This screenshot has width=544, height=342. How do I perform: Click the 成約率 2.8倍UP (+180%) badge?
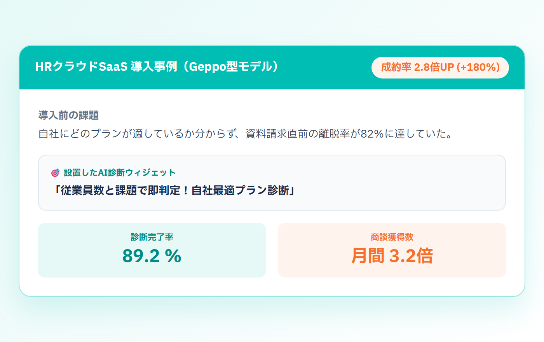(x=440, y=67)
